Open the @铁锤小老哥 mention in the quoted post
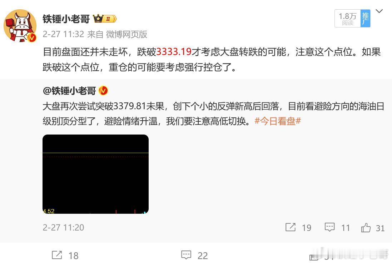This screenshot has width=392, height=263. 69,91
